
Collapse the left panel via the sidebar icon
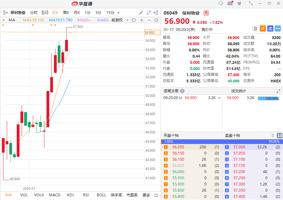tap(5, 13)
